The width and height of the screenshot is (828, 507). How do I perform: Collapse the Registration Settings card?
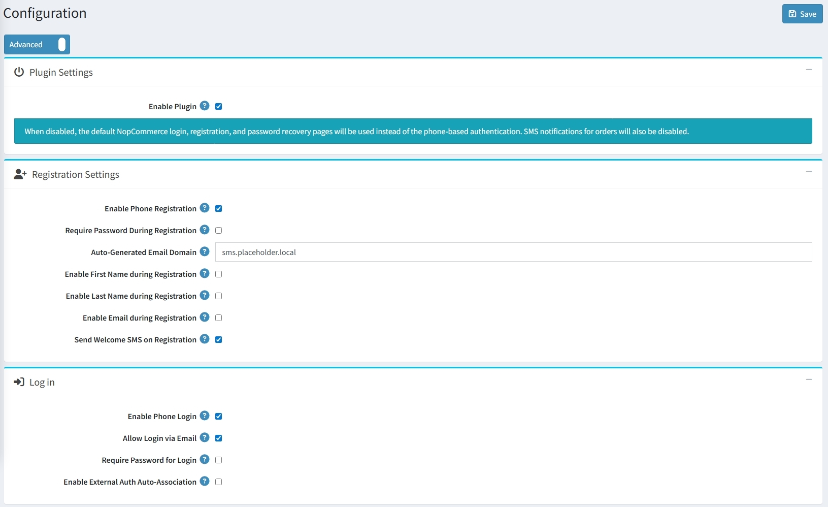(809, 172)
